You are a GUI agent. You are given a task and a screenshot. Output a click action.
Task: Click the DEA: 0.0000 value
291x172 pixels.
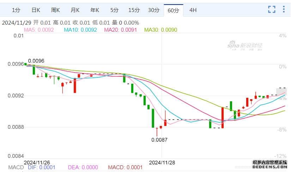(83, 167)
